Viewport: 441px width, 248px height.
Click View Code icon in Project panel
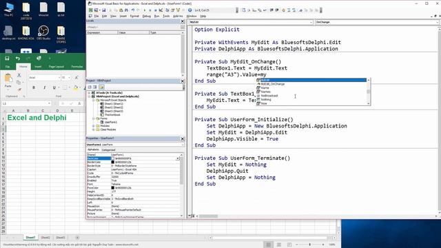coord(90,87)
